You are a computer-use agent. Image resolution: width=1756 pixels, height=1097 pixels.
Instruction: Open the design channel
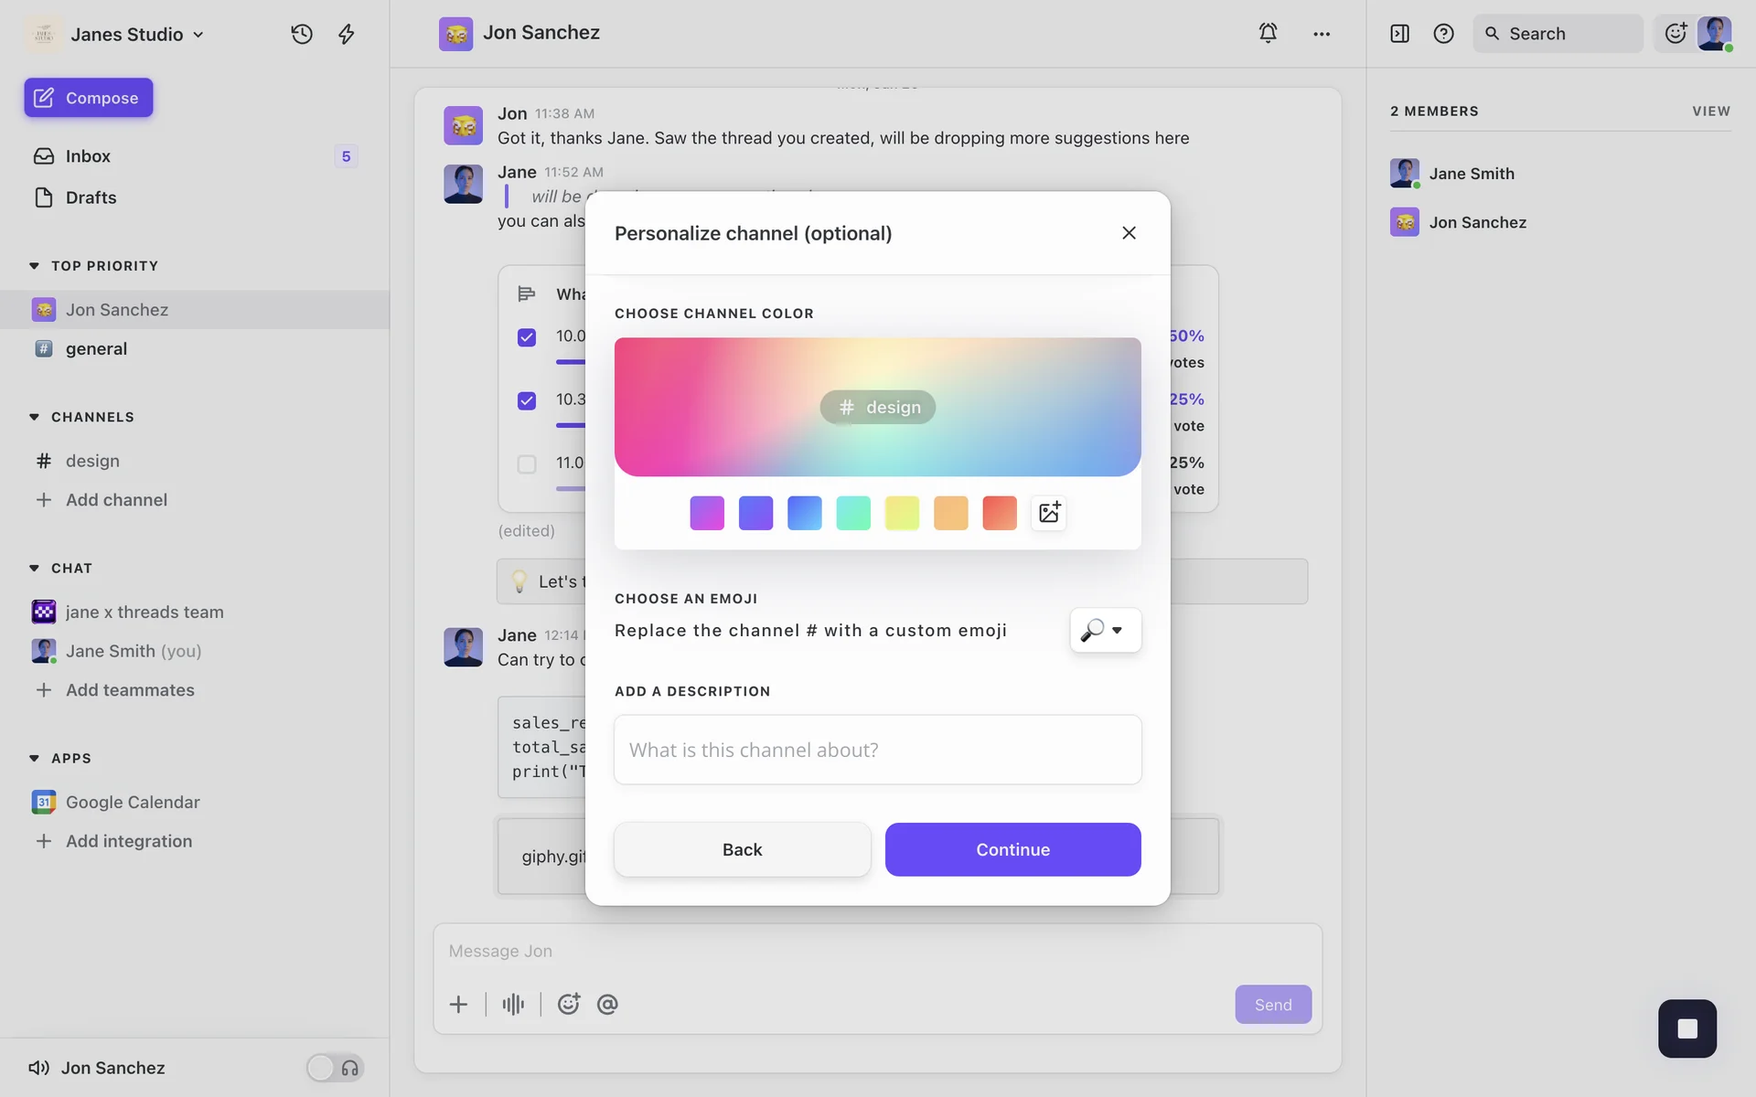[92, 461]
